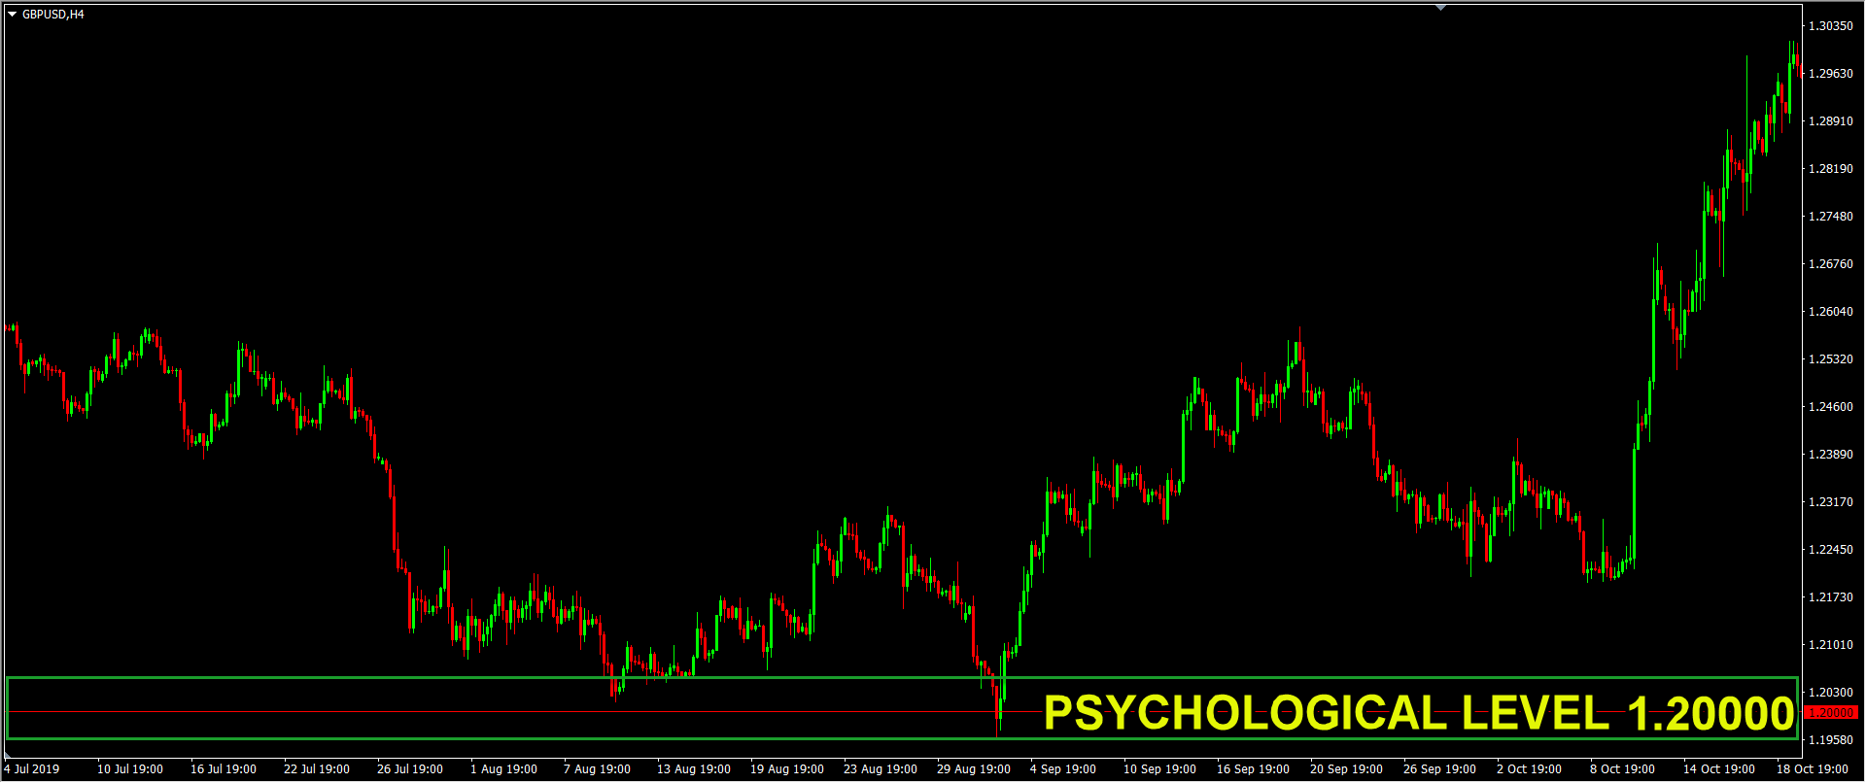Click the 1.21010 price scale label
Screen dimensions: 1866x783
click(x=1830, y=645)
